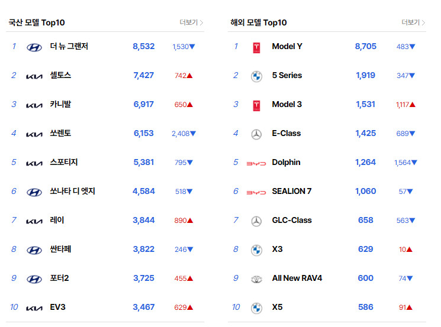
Task: Click the Toyota logo beside All New RAV4
Action: [x=256, y=279]
